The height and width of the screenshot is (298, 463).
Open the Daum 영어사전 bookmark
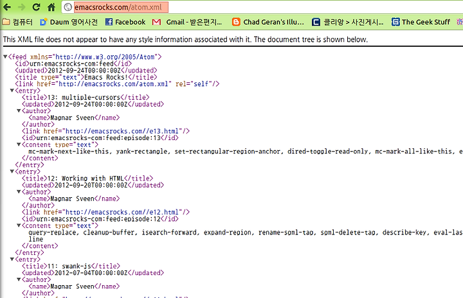[69, 22]
